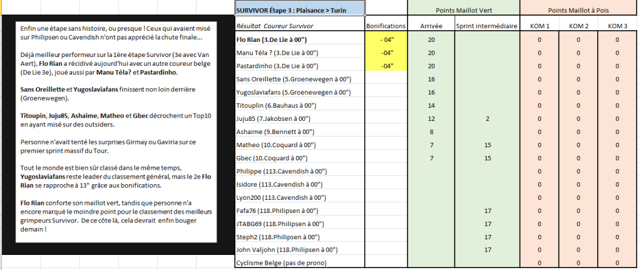The height and width of the screenshot is (270, 641).
Task: Click the Points Maillot Vert header
Action: pos(463,11)
